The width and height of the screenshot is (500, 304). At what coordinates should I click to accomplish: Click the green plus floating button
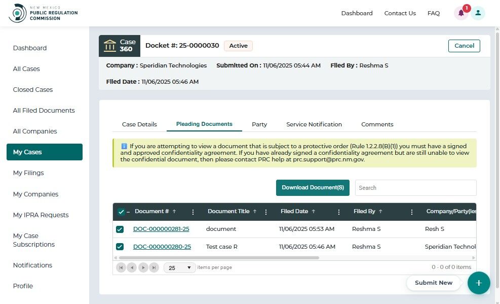click(479, 283)
